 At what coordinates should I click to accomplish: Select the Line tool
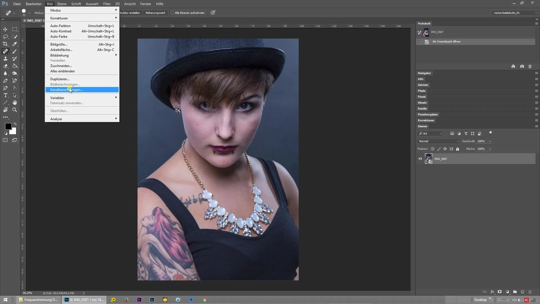[5, 102]
